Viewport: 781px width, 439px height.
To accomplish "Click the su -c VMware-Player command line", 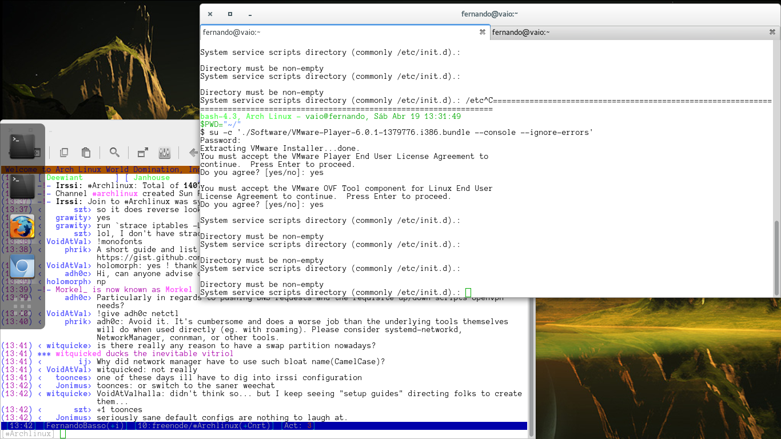I will (x=397, y=133).
